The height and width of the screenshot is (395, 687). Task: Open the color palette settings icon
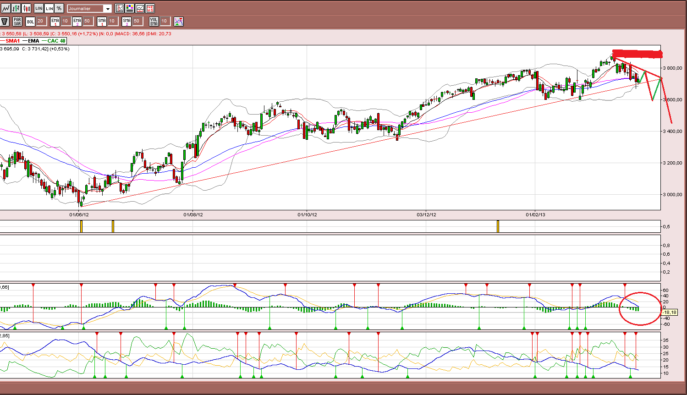(130, 8)
